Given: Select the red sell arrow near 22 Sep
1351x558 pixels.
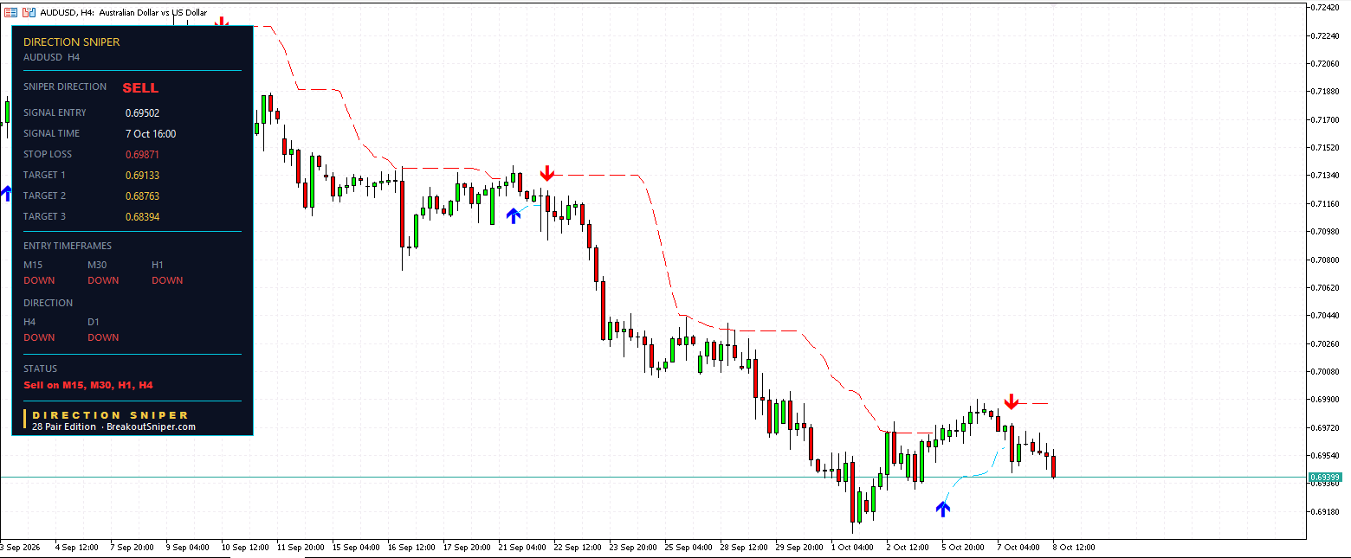Looking at the screenshot, I should tap(546, 173).
